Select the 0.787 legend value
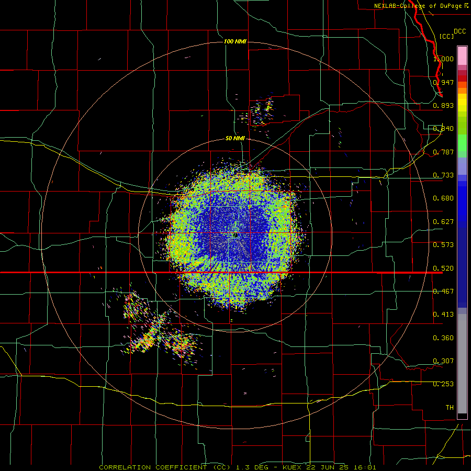This screenshot has height=471, width=471. (x=443, y=152)
